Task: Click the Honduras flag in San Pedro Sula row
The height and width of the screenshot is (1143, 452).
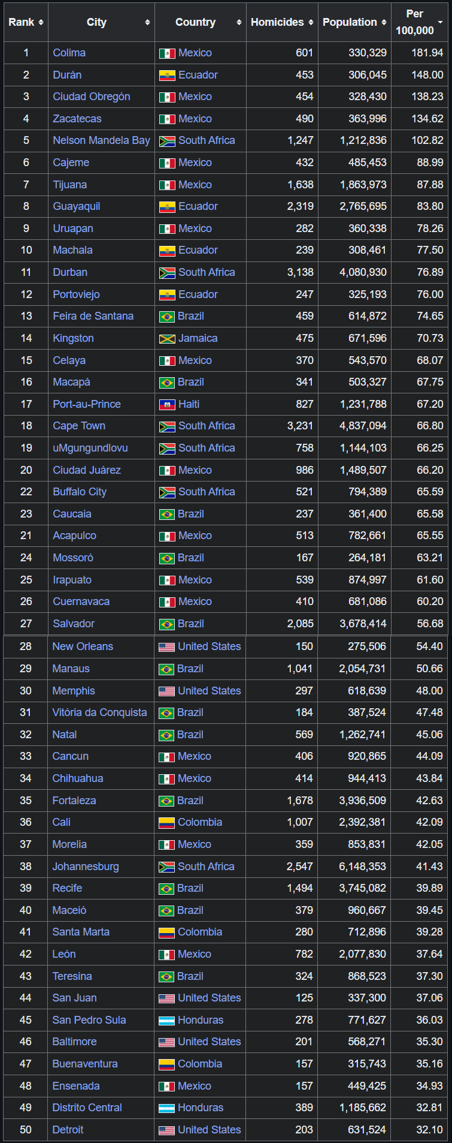Action: [166, 1021]
